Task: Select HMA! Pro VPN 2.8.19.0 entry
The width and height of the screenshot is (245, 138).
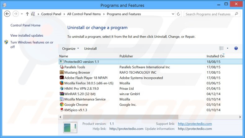Action: pyautogui.click(x=81, y=88)
